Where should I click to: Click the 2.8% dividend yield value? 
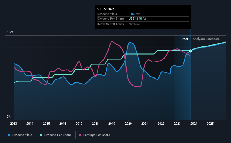point(132,14)
